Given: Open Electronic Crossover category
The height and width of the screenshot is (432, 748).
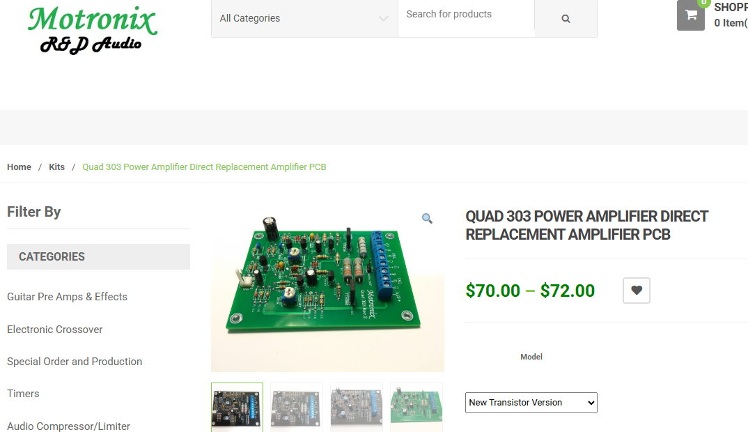Looking at the screenshot, I should coord(55,330).
